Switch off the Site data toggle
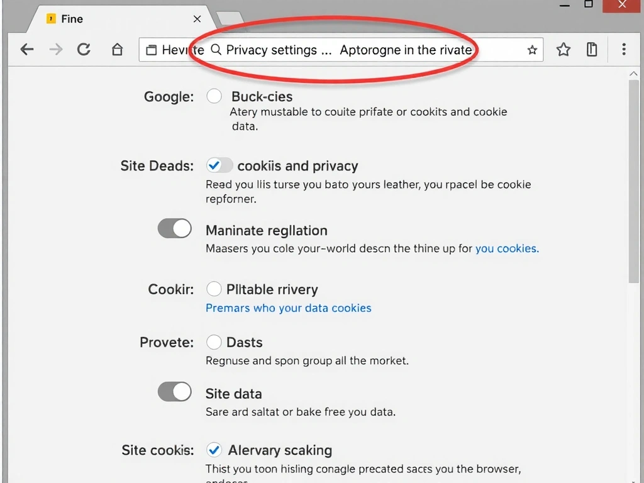Screen dimensions: 644x483 click(174, 392)
